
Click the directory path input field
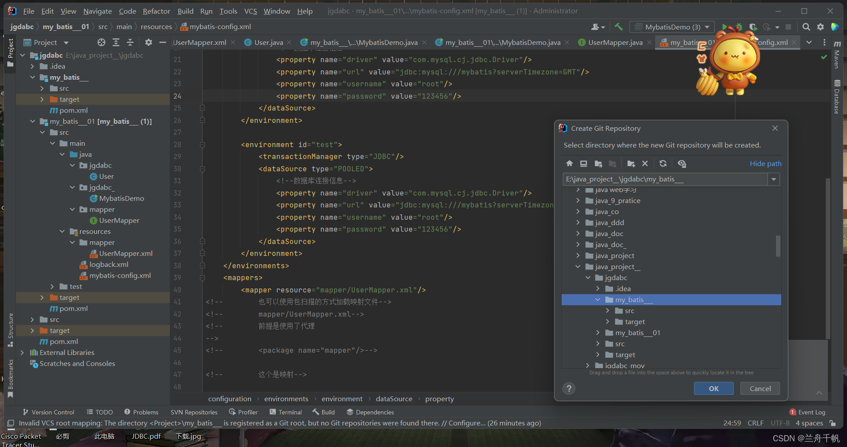tap(664, 179)
